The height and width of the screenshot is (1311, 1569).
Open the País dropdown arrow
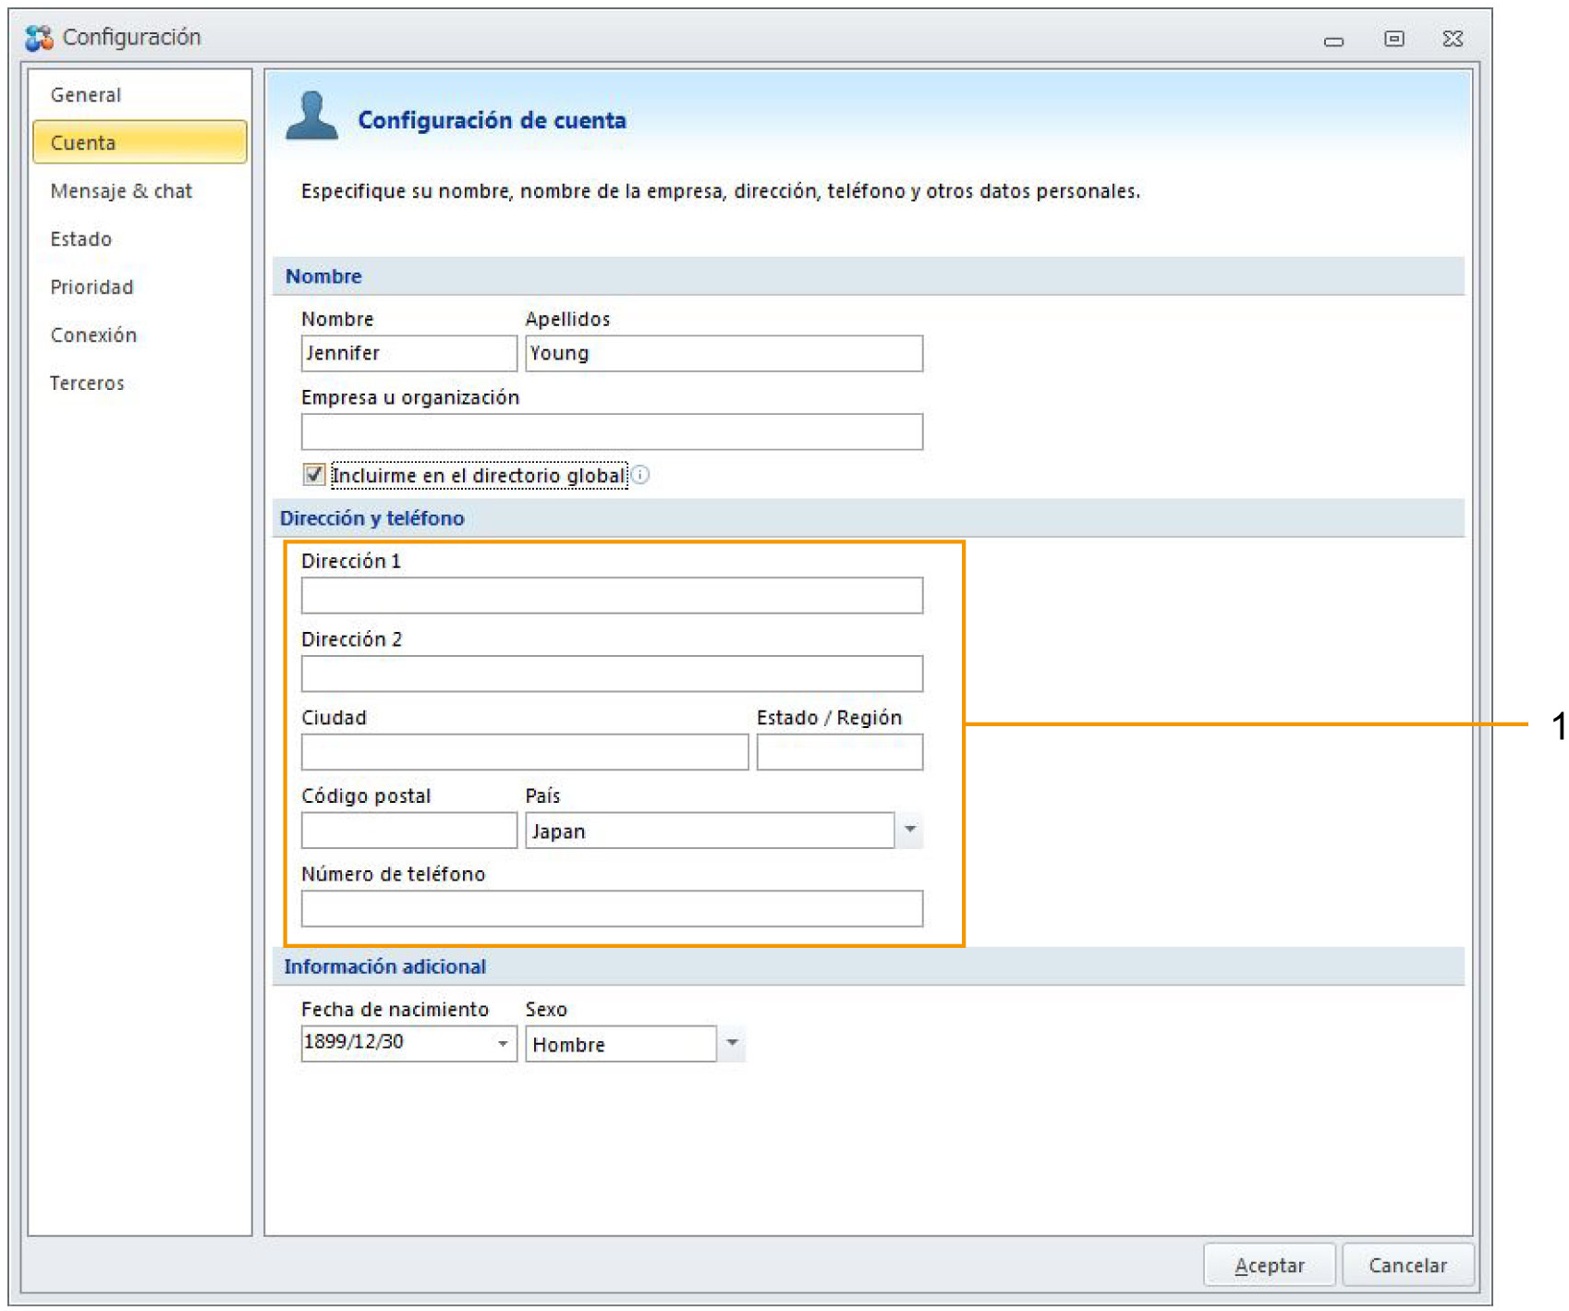[x=909, y=830]
